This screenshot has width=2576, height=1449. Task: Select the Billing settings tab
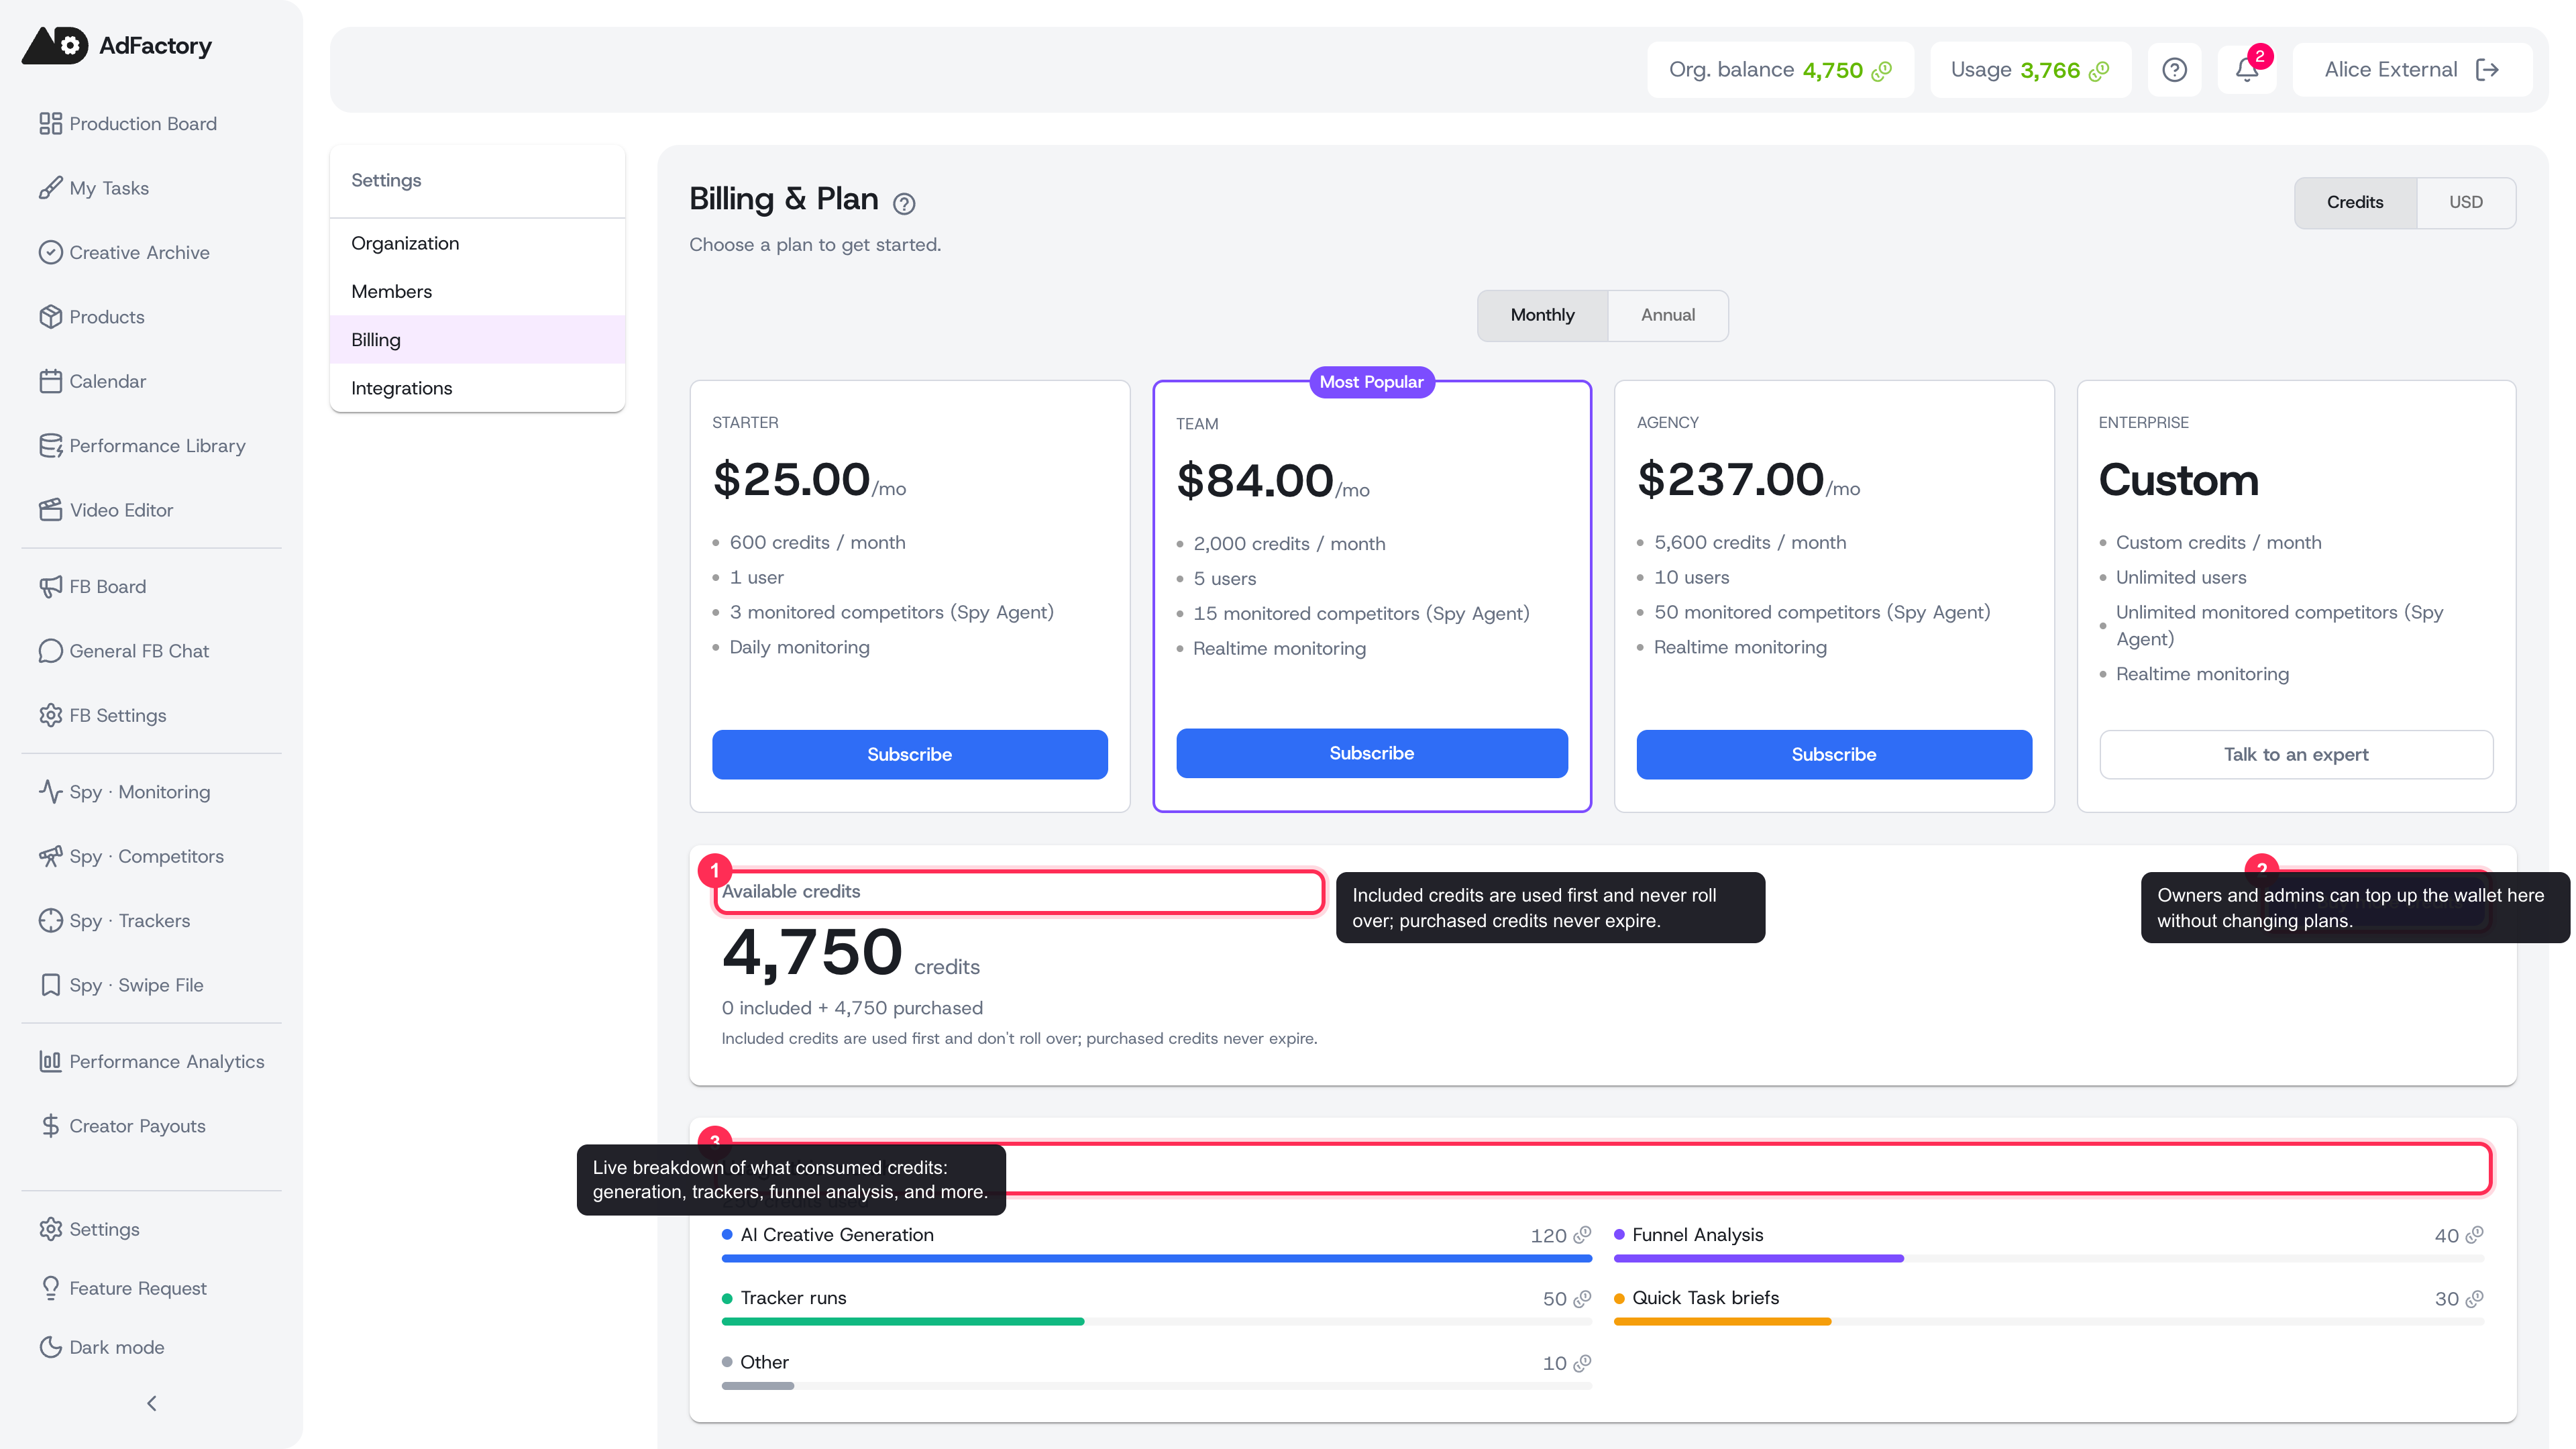pos(477,340)
